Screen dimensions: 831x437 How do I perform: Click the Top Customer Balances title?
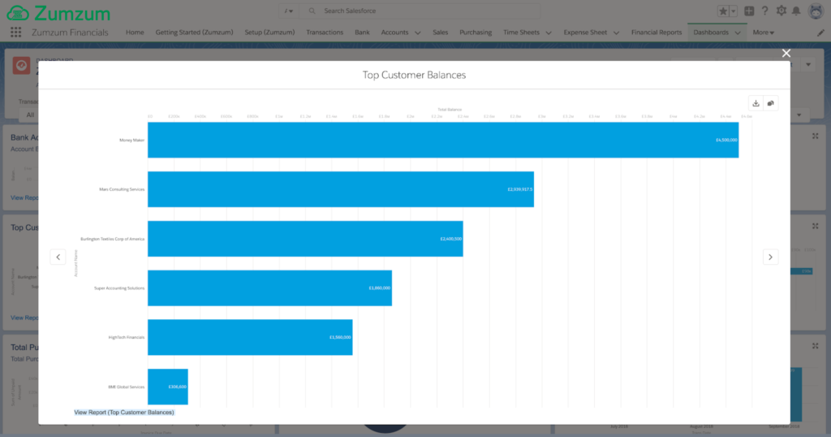click(414, 76)
